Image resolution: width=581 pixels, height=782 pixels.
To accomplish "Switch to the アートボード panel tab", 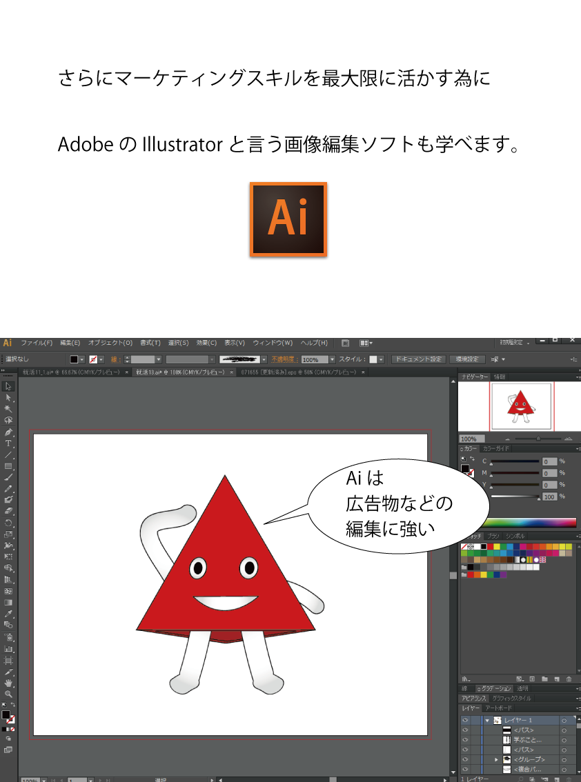I will point(499,708).
